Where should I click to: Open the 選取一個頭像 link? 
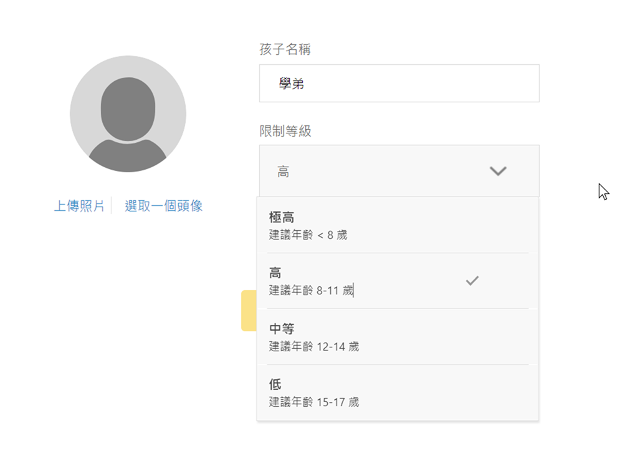click(x=164, y=206)
